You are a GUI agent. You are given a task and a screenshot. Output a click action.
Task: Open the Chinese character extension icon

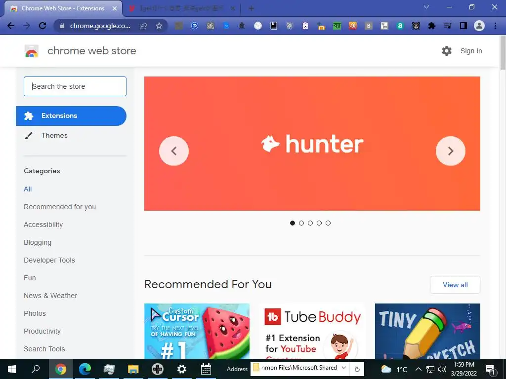point(211,26)
